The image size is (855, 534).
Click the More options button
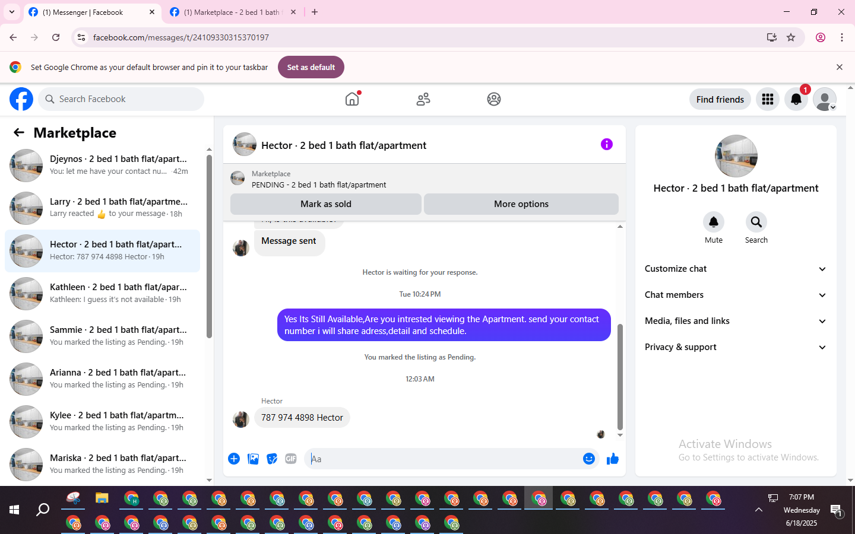tap(521, 204)
